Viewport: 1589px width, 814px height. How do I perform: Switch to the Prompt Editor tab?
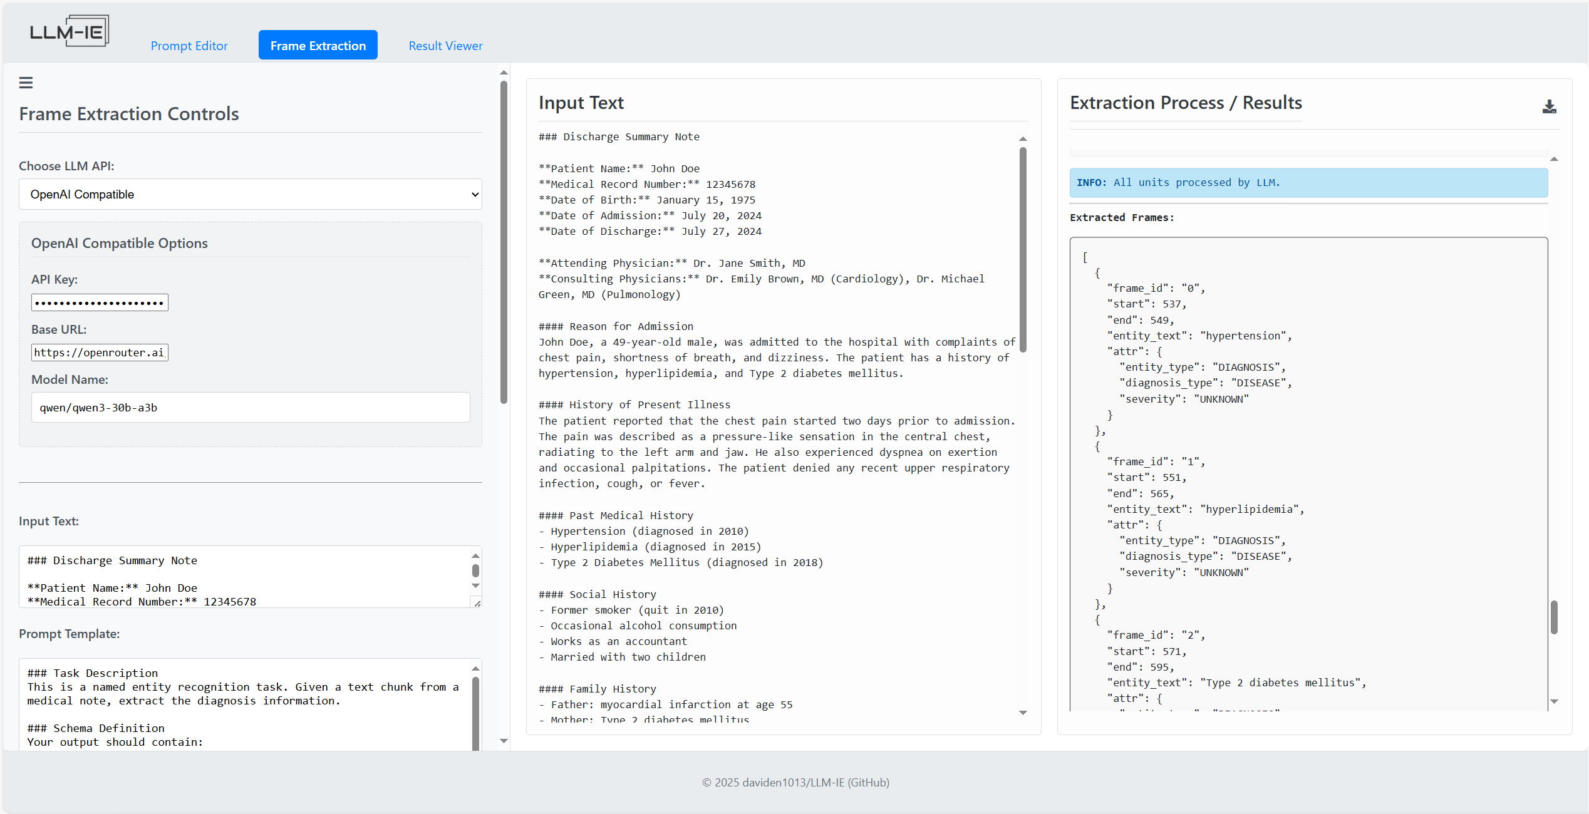pos(189,45)
